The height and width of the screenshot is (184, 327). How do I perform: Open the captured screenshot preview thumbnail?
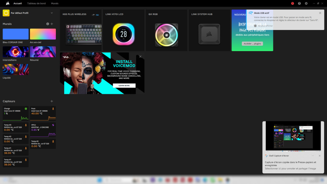point(293,136)
